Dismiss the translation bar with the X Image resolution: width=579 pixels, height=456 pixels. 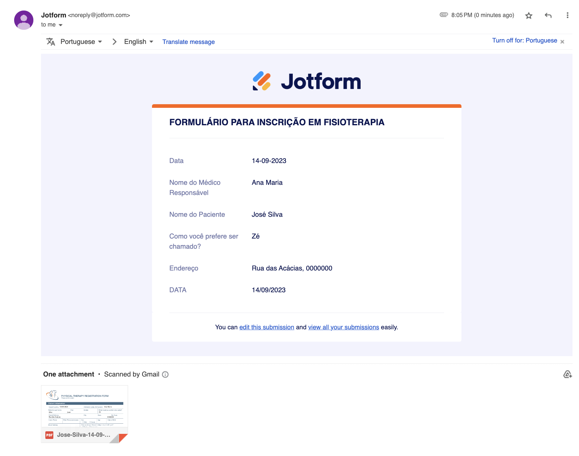(562, 42)
